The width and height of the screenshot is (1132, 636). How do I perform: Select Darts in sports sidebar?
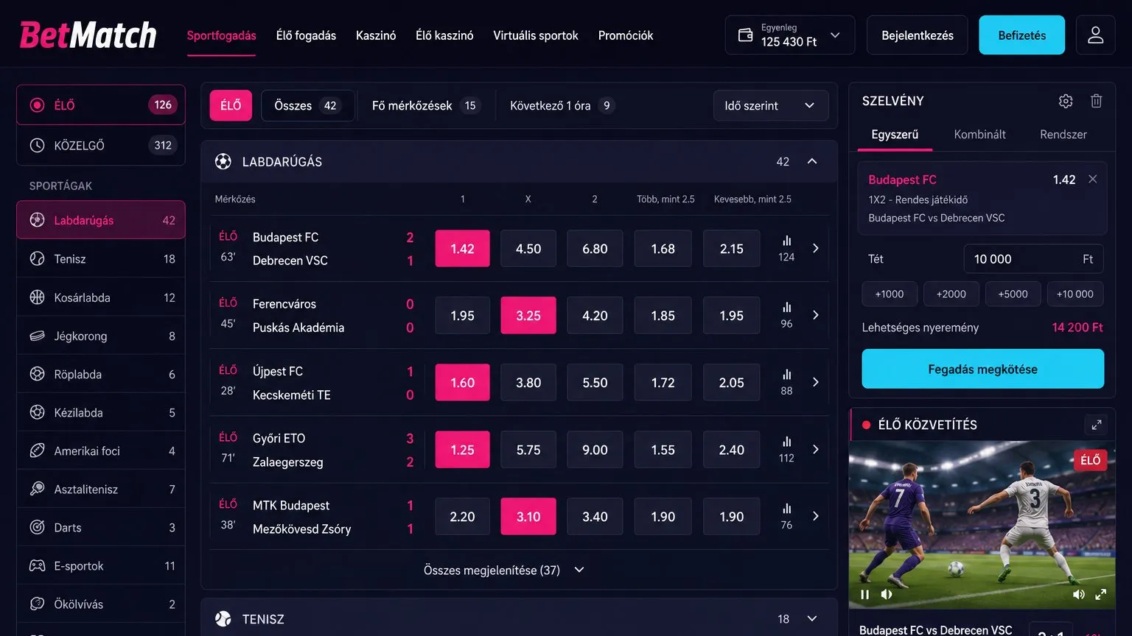point(101,527)
